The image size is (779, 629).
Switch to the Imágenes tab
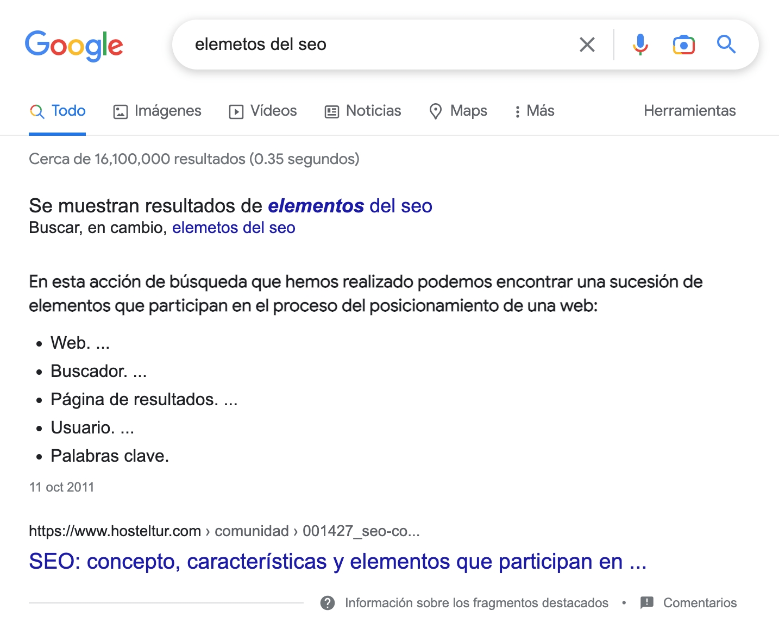pyautogui.click(x=157, y=111)
